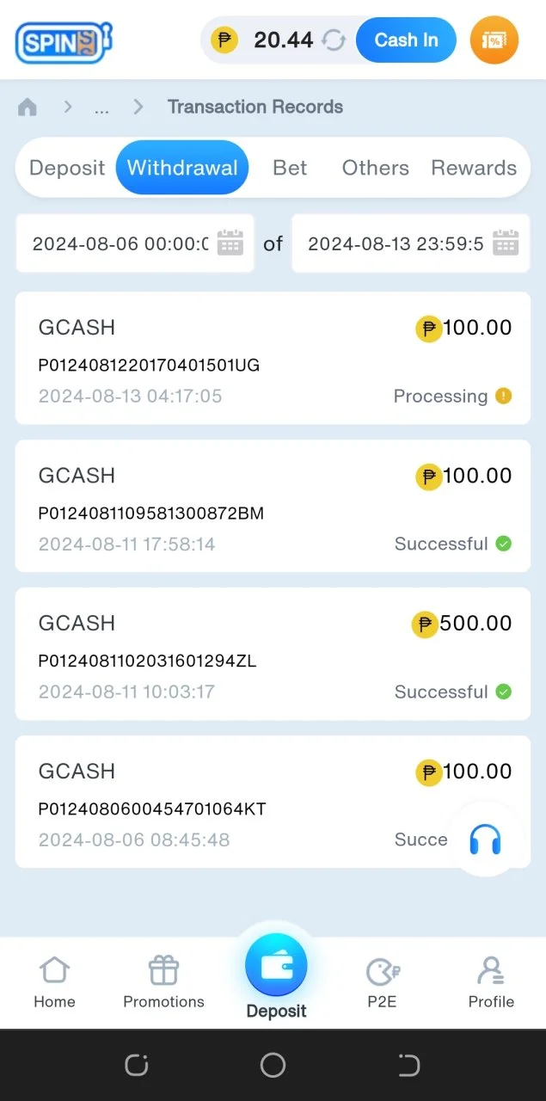Open the headphones customer support chat
This screenshot has height=1101, width=546.
coord(485,840)
